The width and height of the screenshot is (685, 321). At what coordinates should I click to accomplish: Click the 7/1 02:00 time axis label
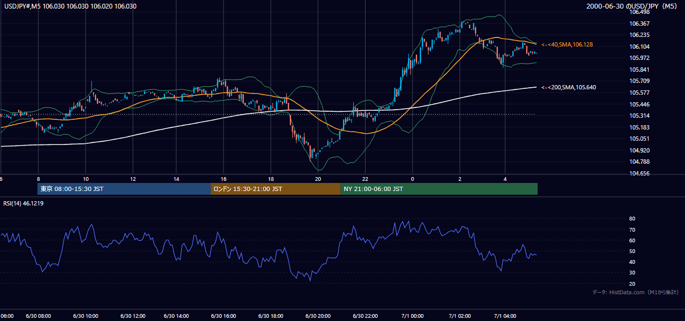459,316
